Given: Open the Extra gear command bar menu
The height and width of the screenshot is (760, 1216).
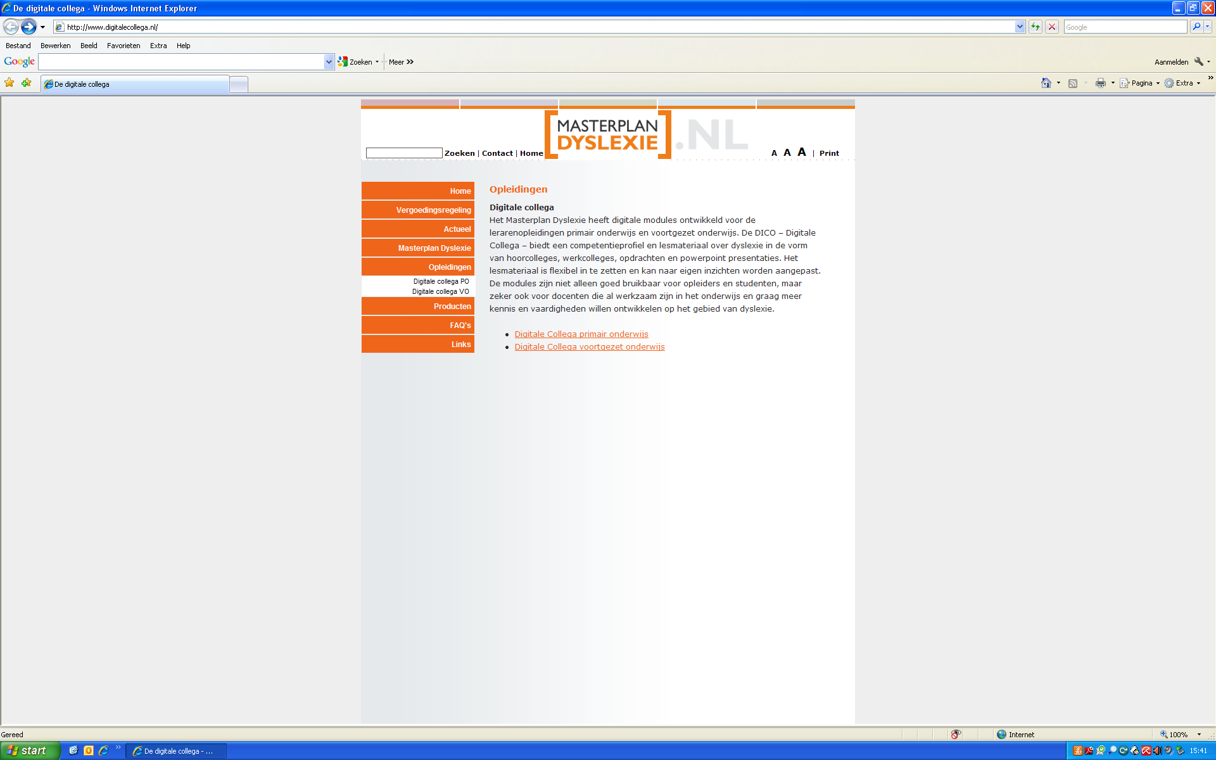Looking at the screenshot, I should pyautogui.click(x=1182, y=83).
